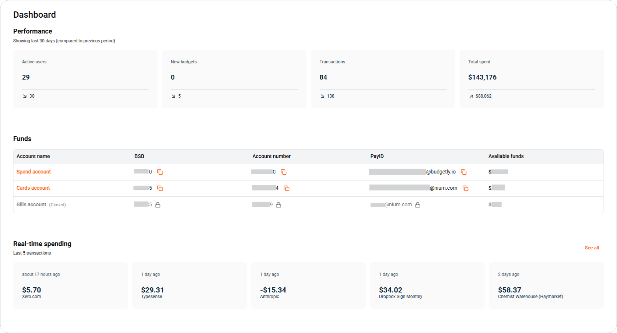Click the lock icon beside Bills account BSB
This screenshot has height=333, width=617.
pos(158,204)
